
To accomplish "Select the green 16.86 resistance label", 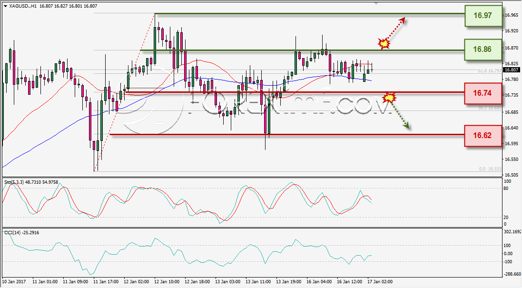I will [x=483, y=50].
